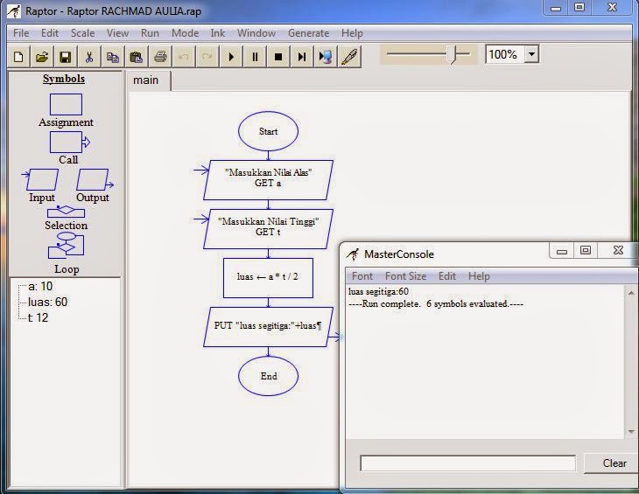Click the Symbols panel heading

[64, 79]
